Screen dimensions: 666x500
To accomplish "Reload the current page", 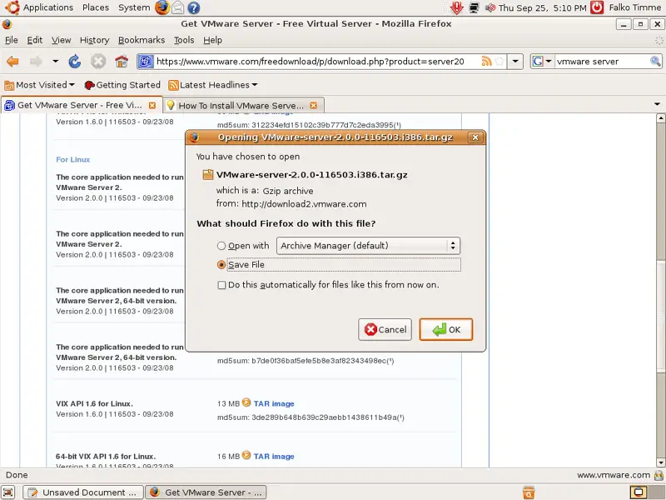I will point(75,62).
